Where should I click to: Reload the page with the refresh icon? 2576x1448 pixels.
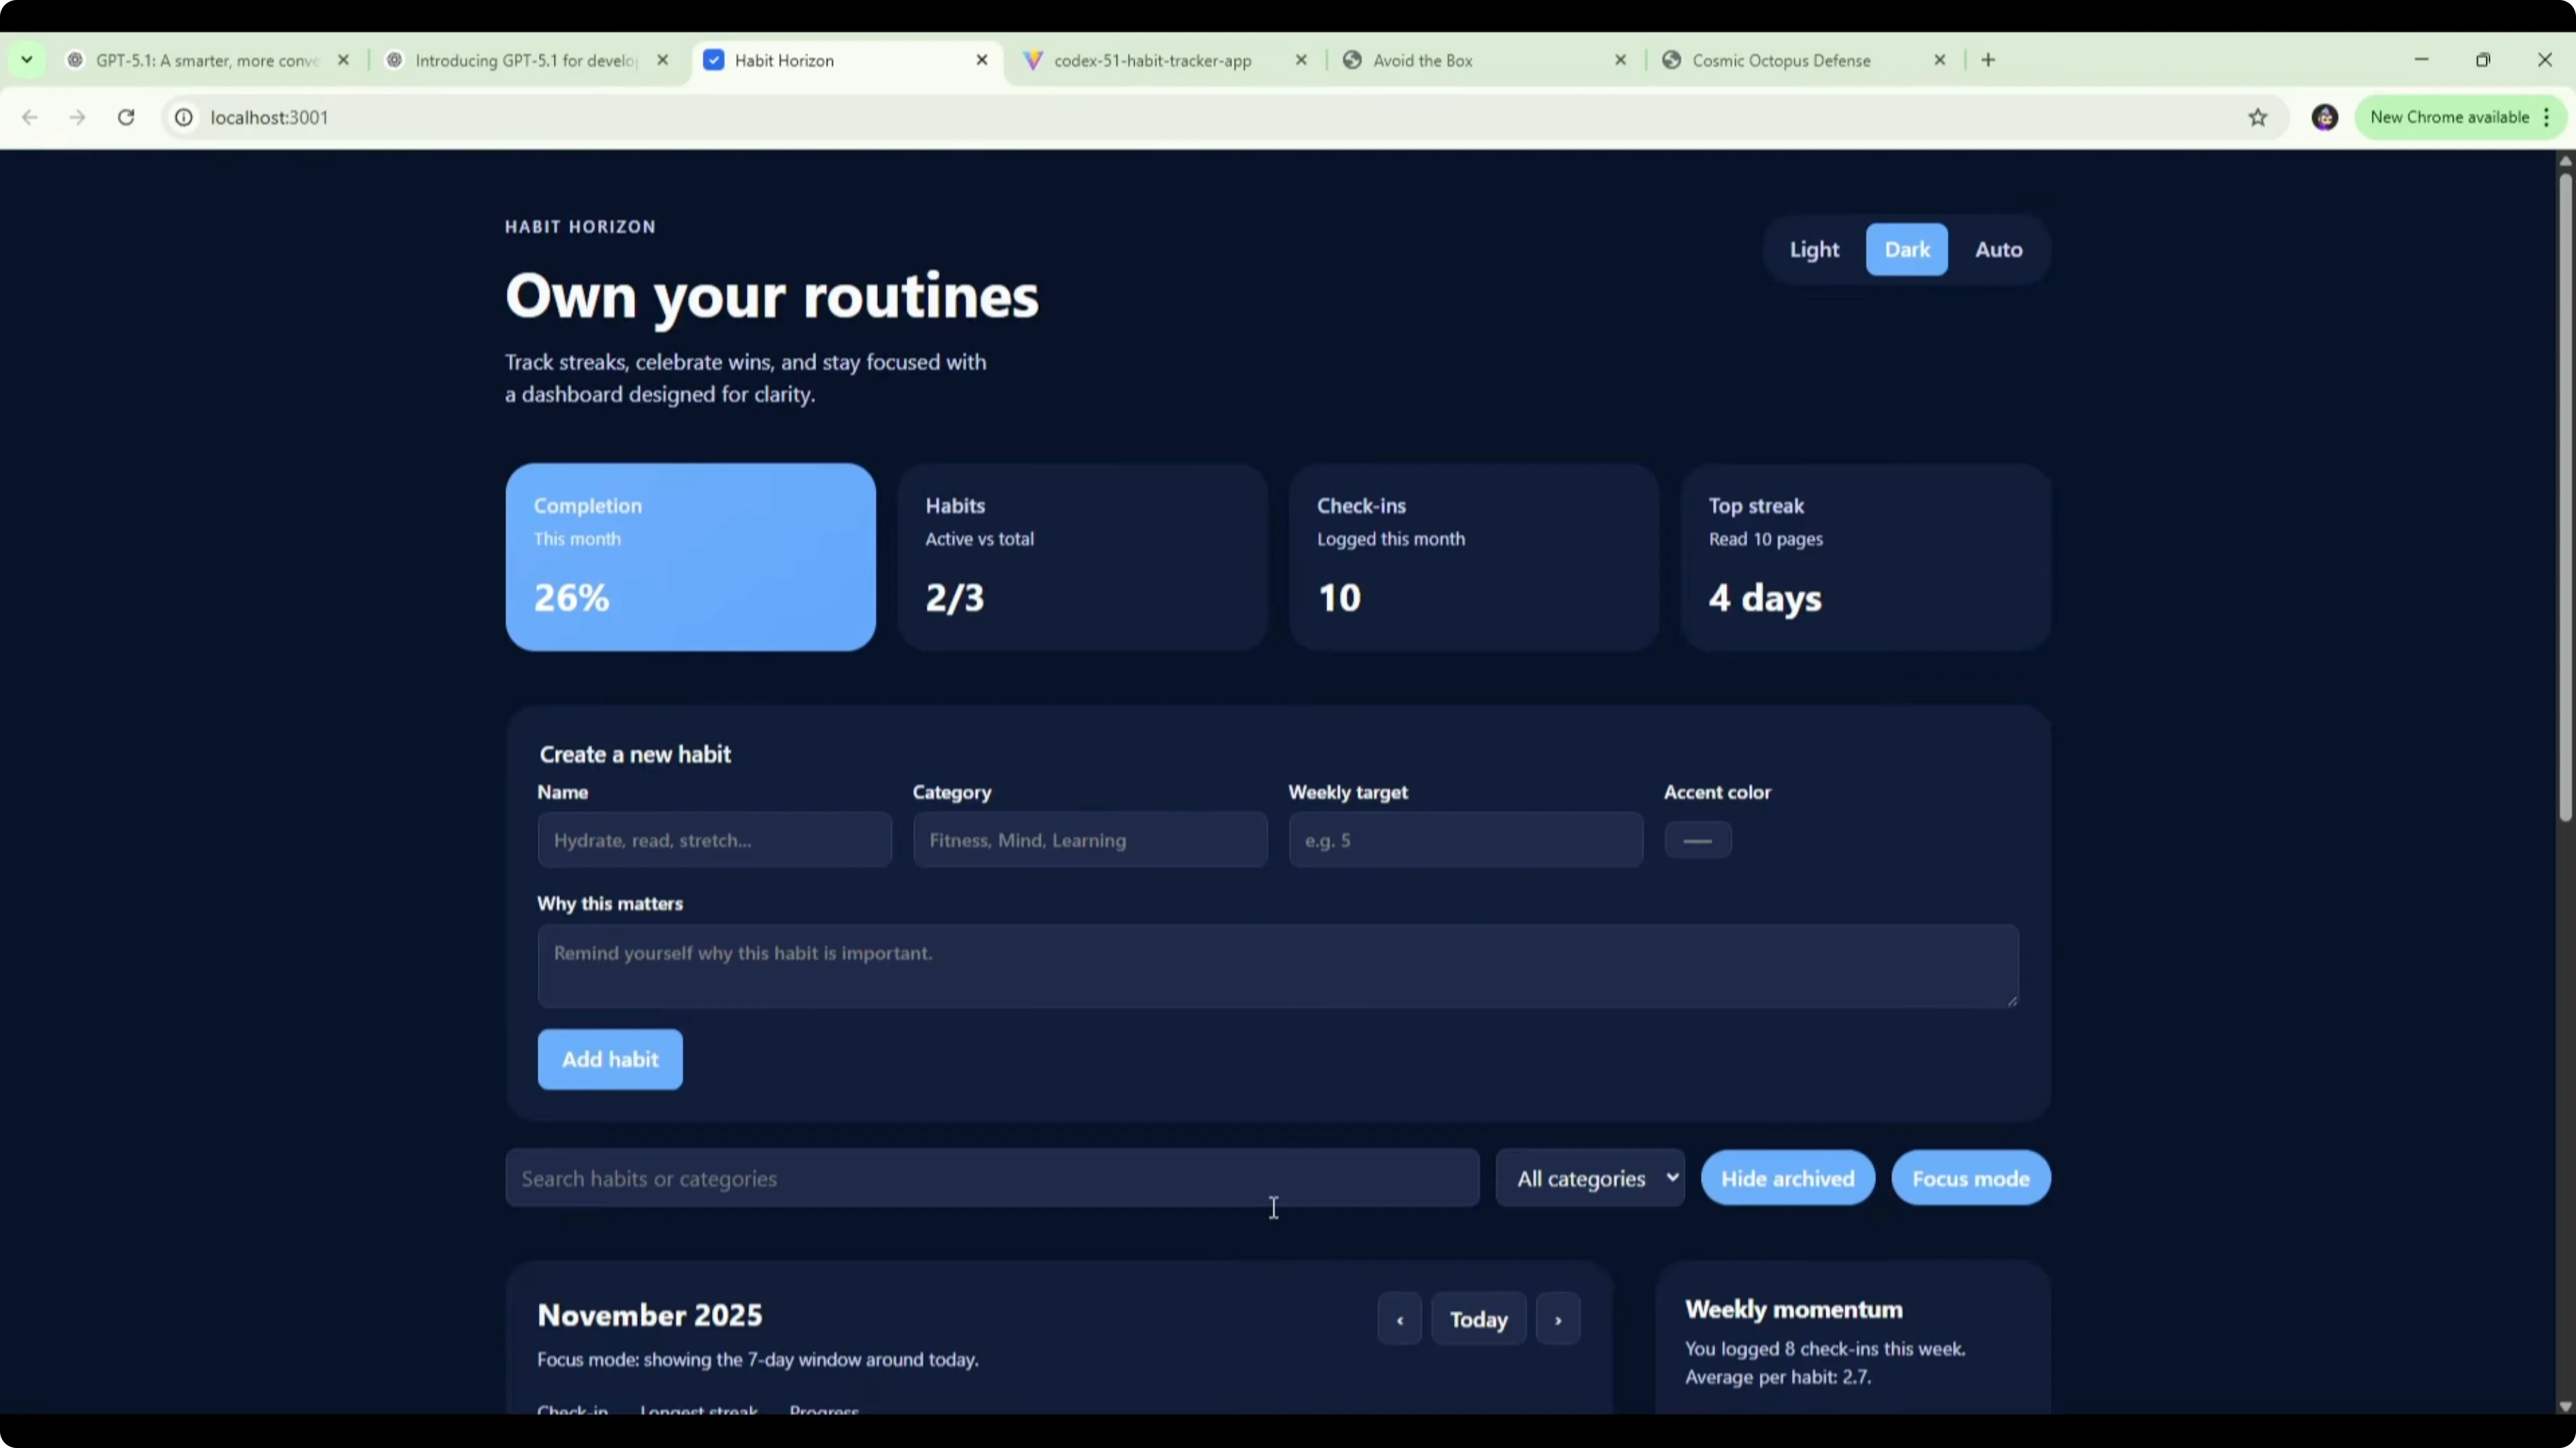[126, 117]
